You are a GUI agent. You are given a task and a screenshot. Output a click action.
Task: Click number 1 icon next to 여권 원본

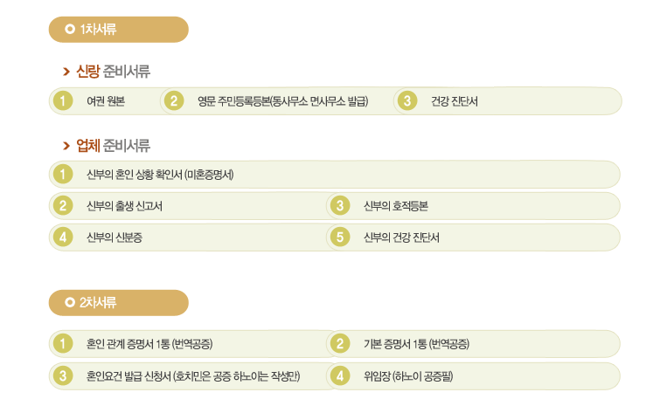pyautogui.click(x=62, y=101)
